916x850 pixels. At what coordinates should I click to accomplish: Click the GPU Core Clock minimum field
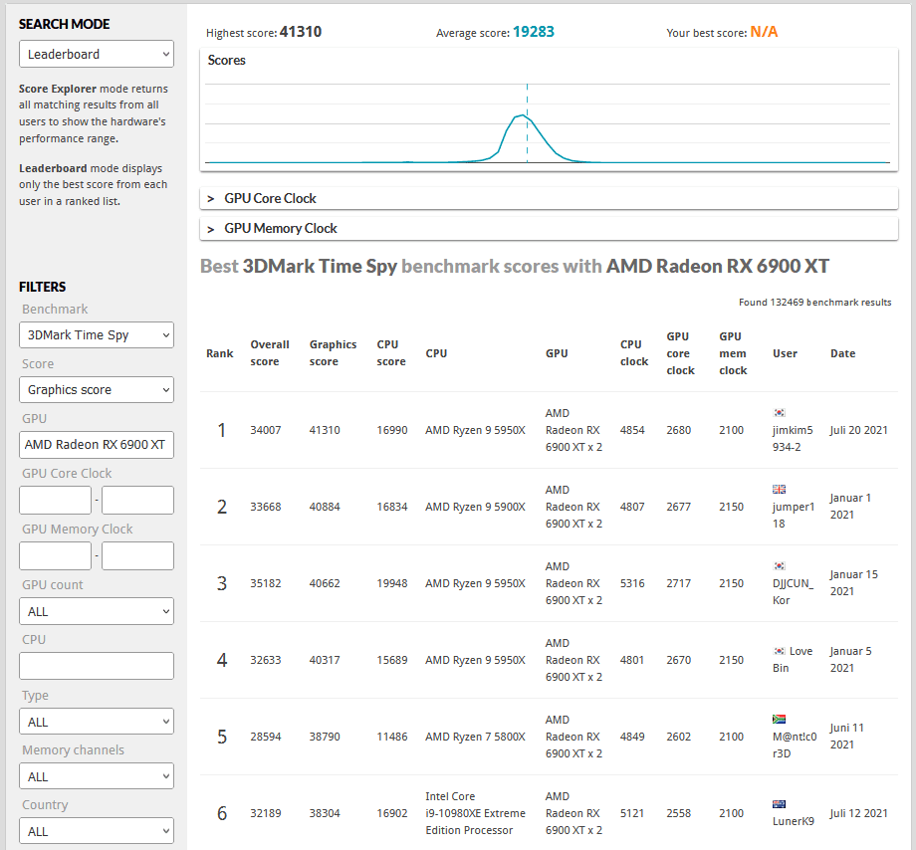coord(55,501)
